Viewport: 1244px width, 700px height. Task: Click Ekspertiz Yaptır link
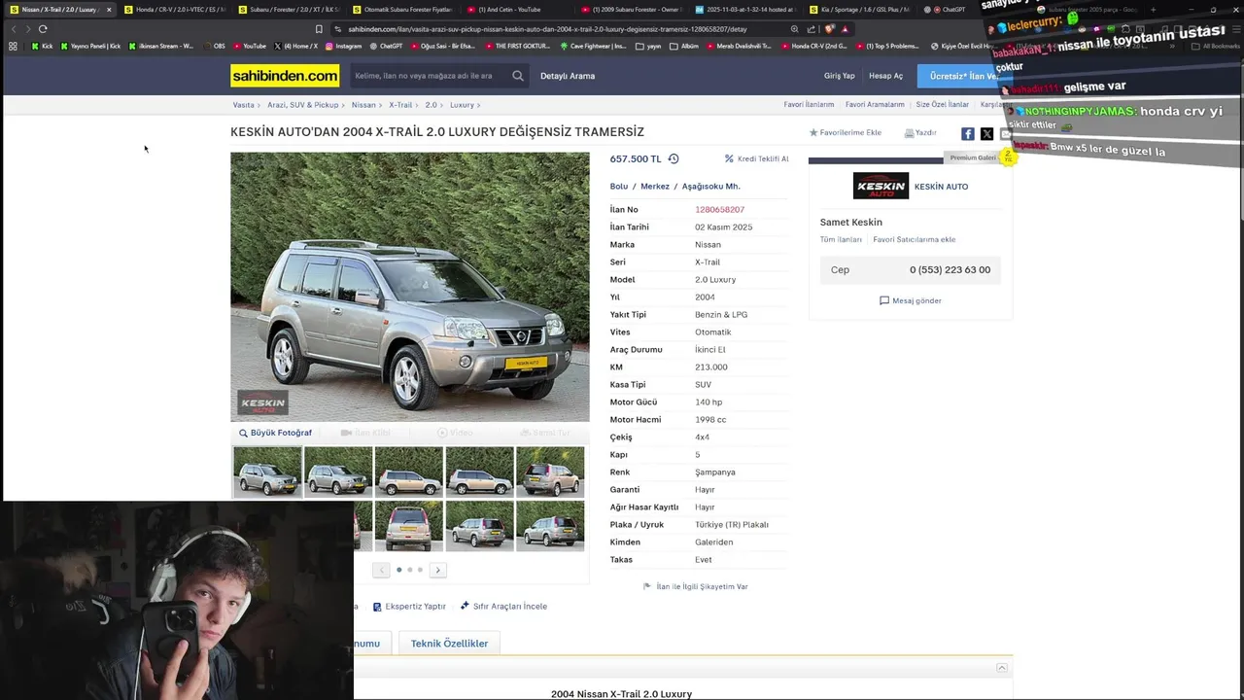click(409, 607)
